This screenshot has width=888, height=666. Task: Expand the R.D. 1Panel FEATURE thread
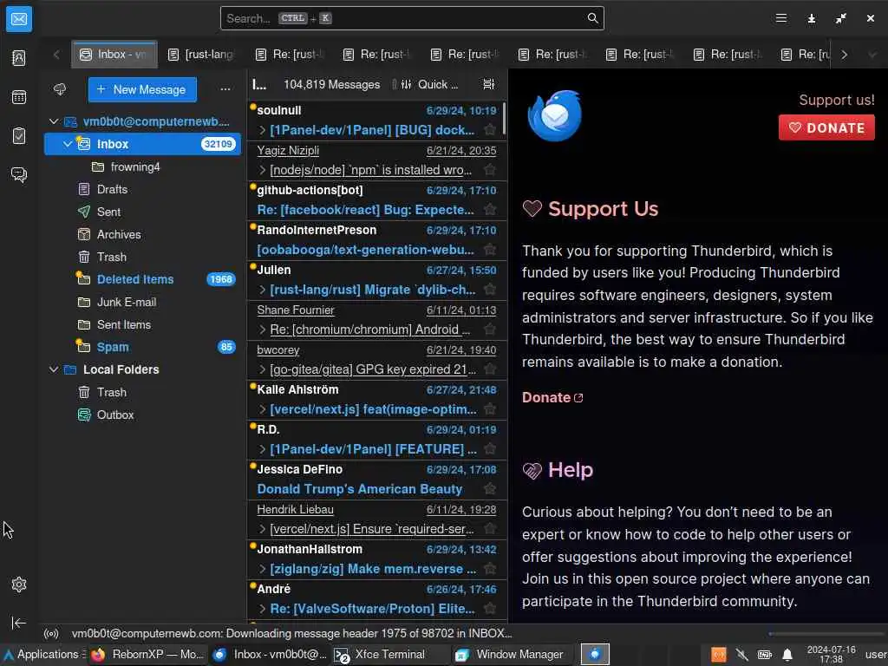(x=262, y=449)
